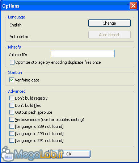Check the language id 291 not found box
Screen dimensions: 139x163
[x=12, y=141]
